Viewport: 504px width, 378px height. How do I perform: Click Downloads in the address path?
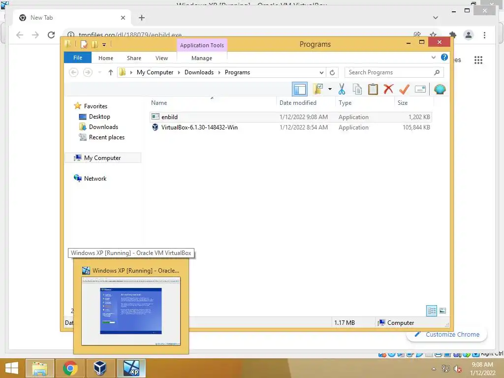click(x=199, y=72)
